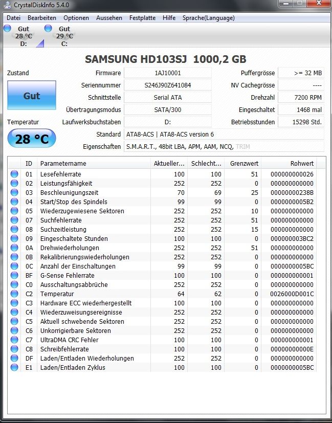The width and height of the screenshot is (332, 423).
Task: Open the Sprache(Language) menu
Action: [x=209, y=18]
